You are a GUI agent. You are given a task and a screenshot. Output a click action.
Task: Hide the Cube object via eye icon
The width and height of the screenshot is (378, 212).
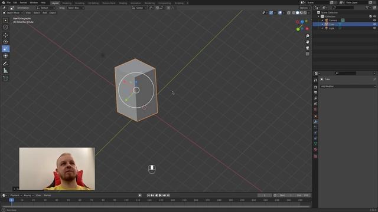[x=374, y=24]
